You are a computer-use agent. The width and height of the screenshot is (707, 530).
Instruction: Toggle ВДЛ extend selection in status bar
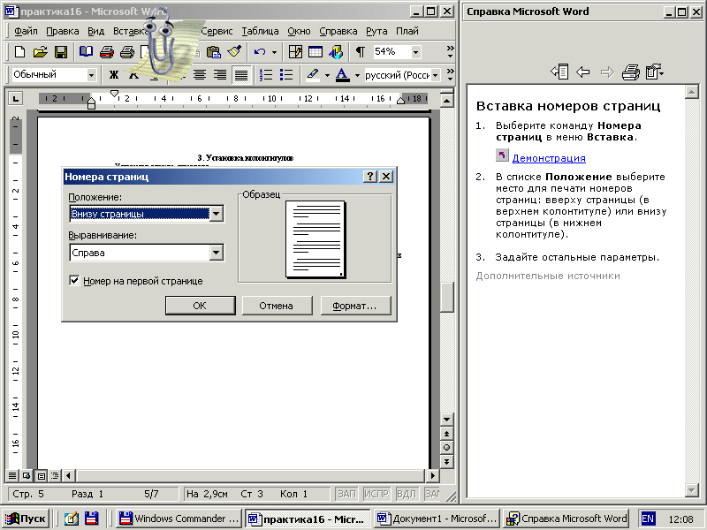coord(407,494)
